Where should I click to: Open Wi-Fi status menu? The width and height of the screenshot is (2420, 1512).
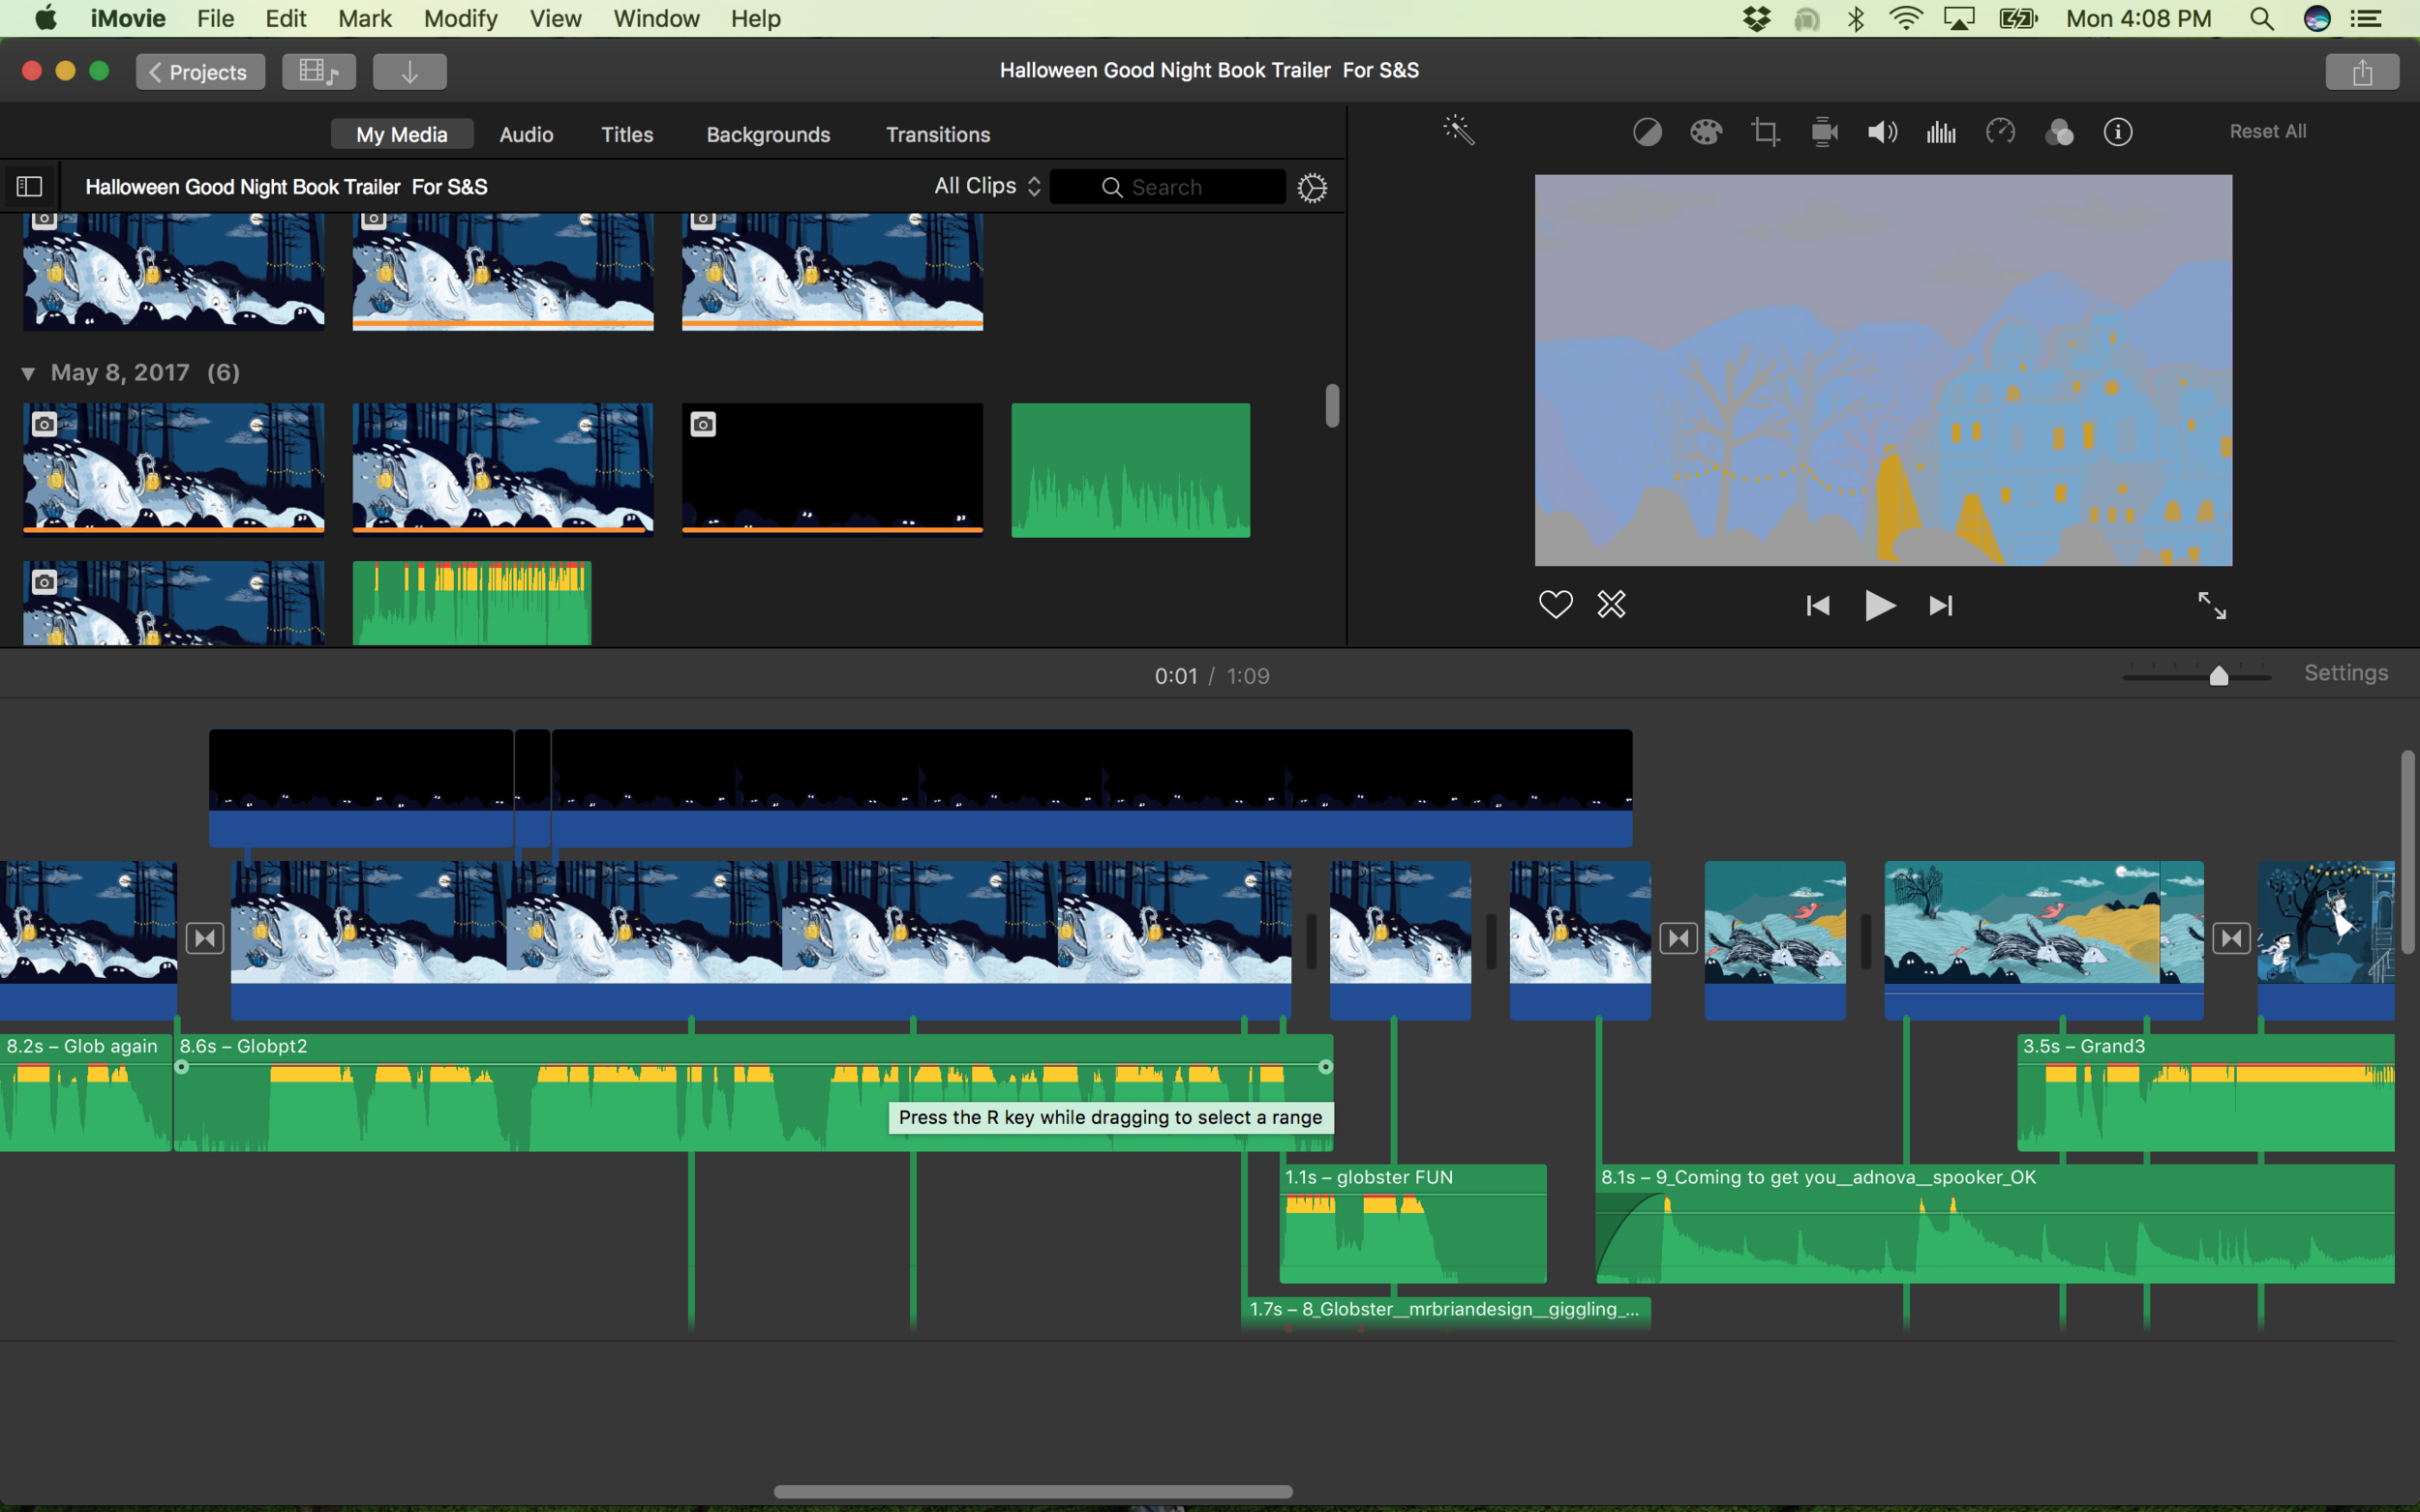point(1906,19)
